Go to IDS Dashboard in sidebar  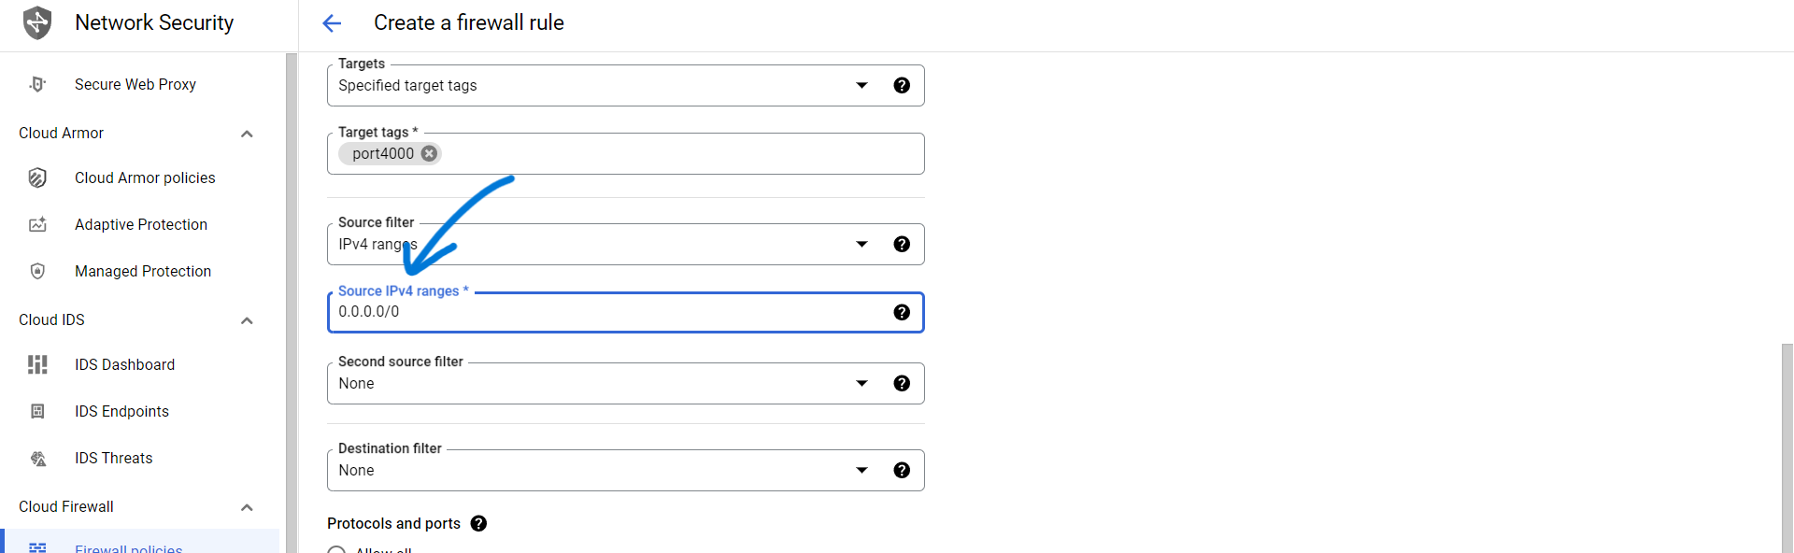coord(124,364)
